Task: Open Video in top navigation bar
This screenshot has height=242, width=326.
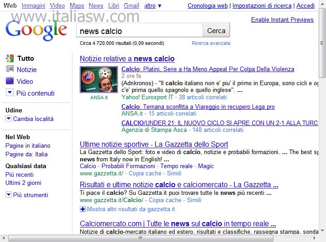Action: [x=57, y=5]
